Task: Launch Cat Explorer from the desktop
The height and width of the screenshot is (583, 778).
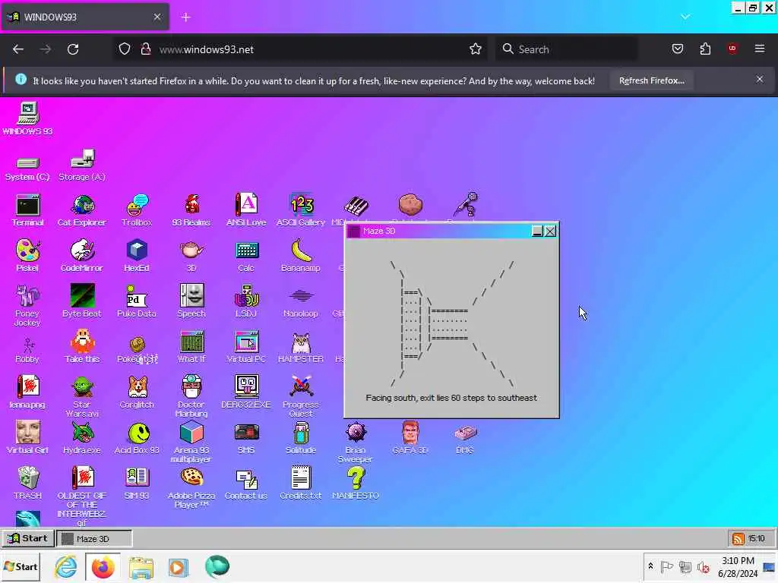Action: (82, 210)
